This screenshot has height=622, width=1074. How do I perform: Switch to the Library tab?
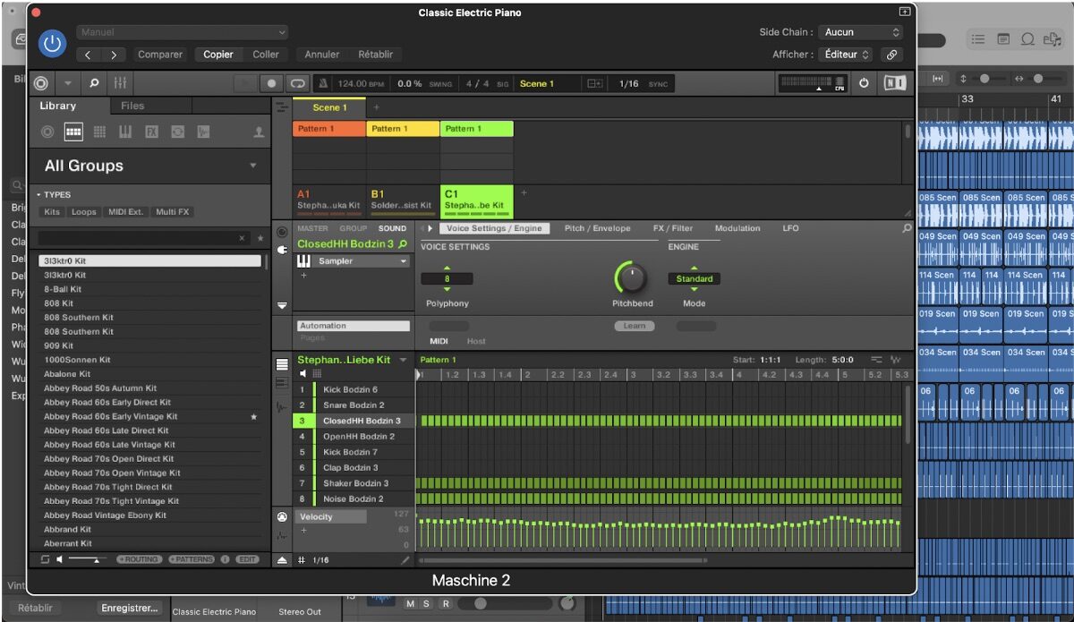[x=58, y=106]
